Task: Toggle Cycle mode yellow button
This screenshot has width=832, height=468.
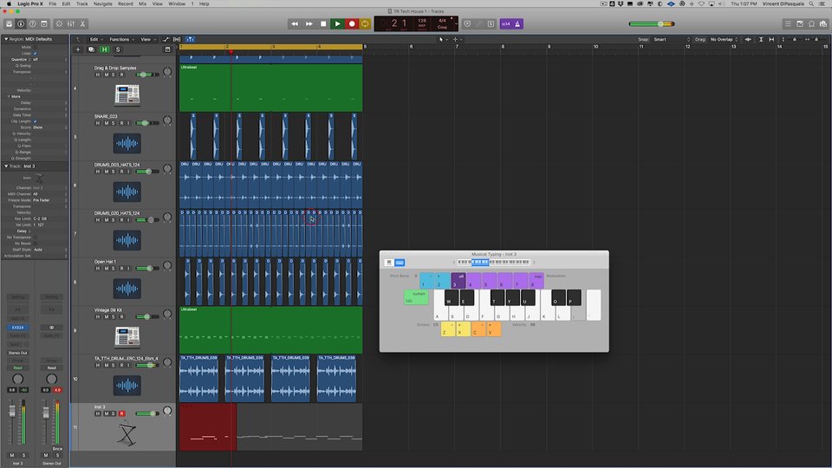Action: tap(365, 24)
